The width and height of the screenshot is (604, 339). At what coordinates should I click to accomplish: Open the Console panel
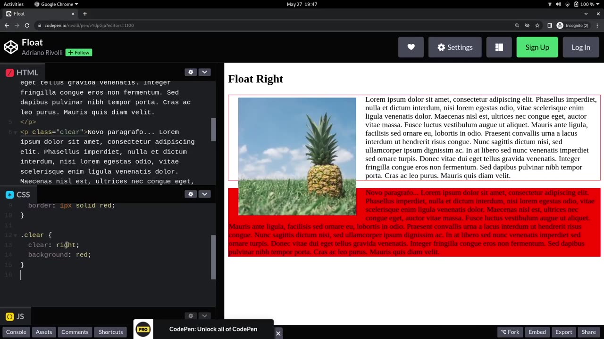tap(16, 332)
